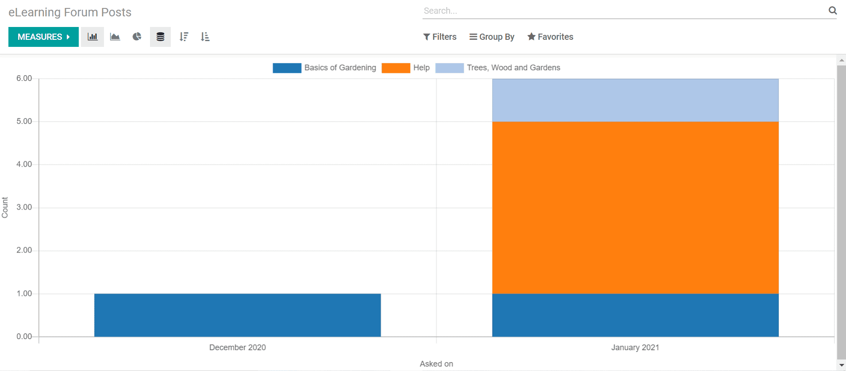The height and width of the screenshot is (371, 846).
Task: Toggle Basics of Gardening legend swatch
Action: (x=287, y=68)
